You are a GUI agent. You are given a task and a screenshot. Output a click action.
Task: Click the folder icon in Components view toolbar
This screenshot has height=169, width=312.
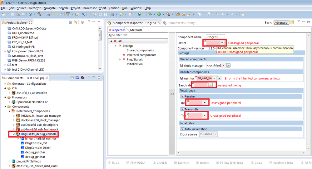pyautogui.click(x=77, y=78)
